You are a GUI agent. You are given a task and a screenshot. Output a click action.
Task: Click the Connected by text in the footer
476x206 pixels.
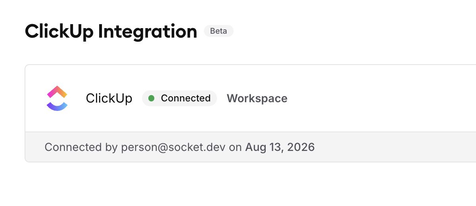[81, 147]
